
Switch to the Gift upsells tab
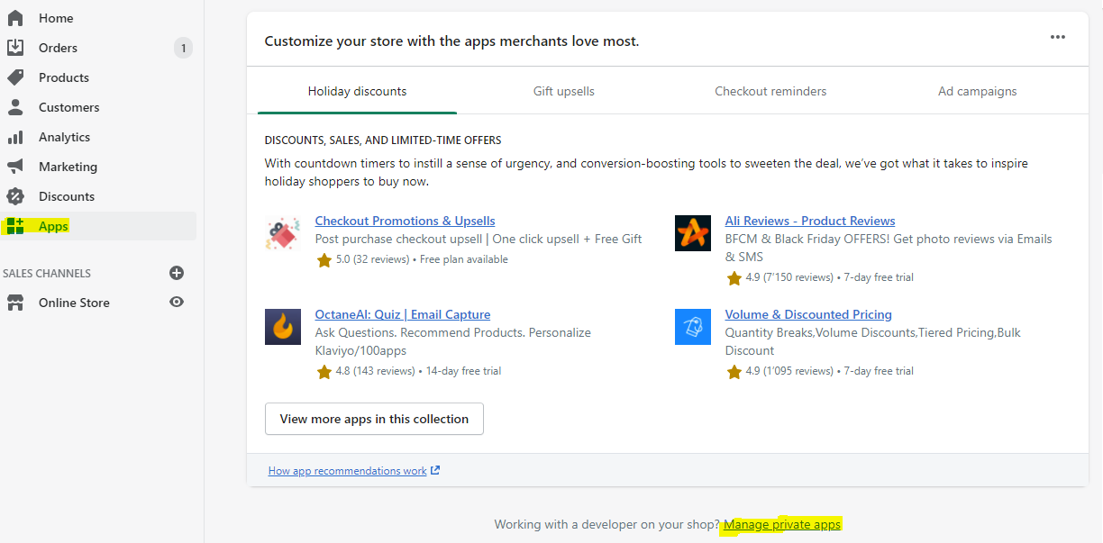pyautogui.click(x=564, y=91)
